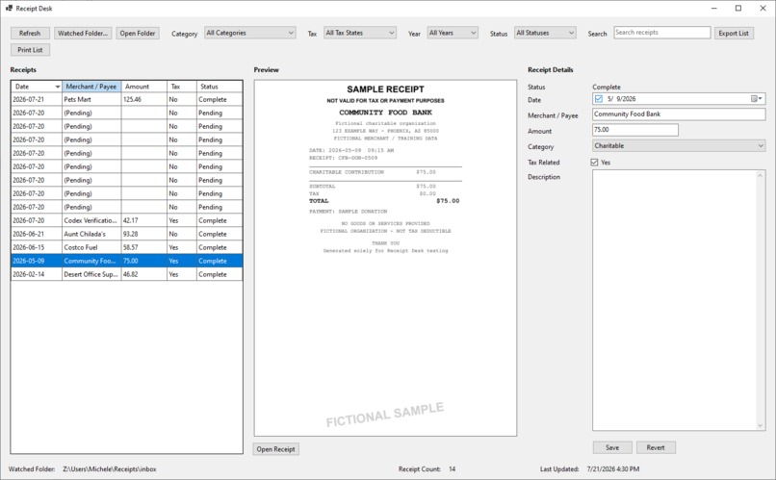
Task: Save the receipt details
Action: 612,447
